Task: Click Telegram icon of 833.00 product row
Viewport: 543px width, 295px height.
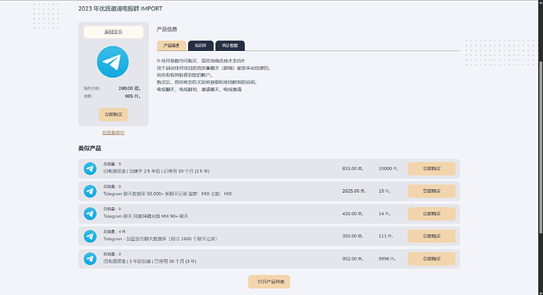Action: pyautogui.click(x=90, y=169)
